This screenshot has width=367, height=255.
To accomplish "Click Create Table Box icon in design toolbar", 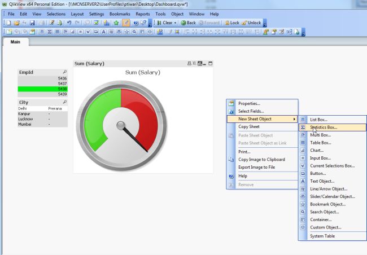I will (x=58, y=32).
